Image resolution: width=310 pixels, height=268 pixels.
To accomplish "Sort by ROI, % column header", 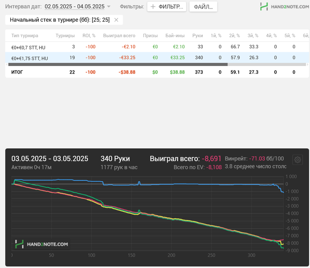I will click(89, 35).
